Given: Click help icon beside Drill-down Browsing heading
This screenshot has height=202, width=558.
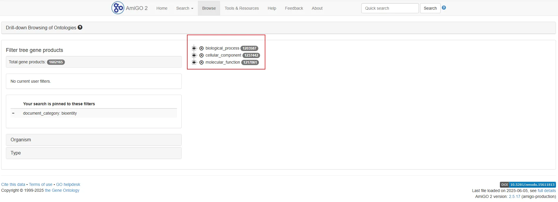Looking at the screenshot, I should pos(80,27).
